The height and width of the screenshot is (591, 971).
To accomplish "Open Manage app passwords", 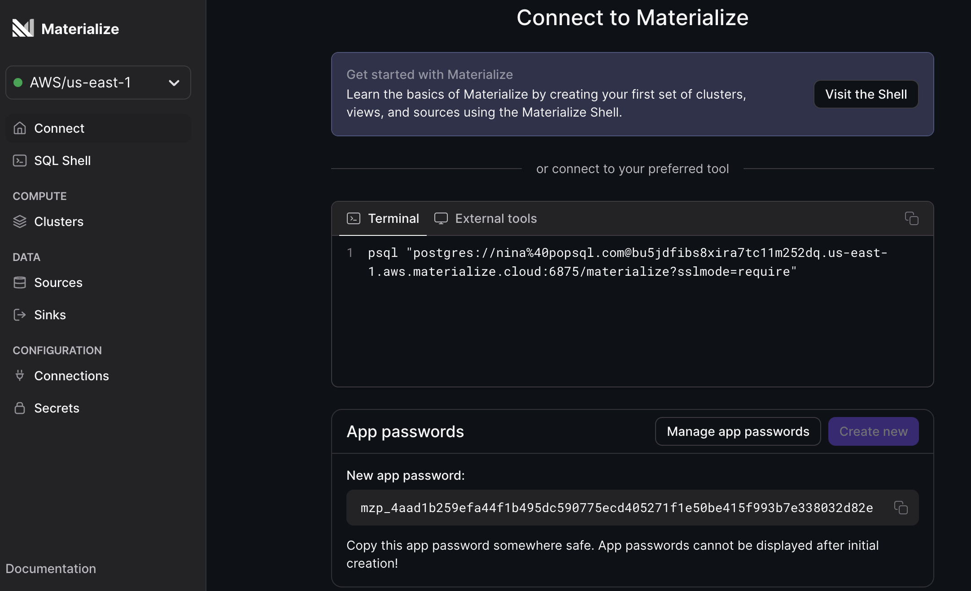I will click(738, 431).
